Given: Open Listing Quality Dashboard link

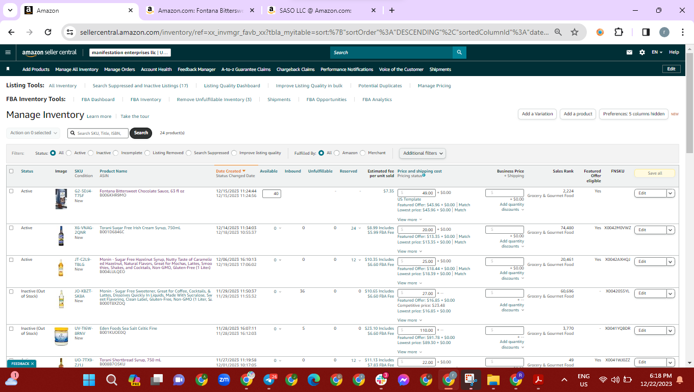Looking at the screenshot, I should click(232, 86).
